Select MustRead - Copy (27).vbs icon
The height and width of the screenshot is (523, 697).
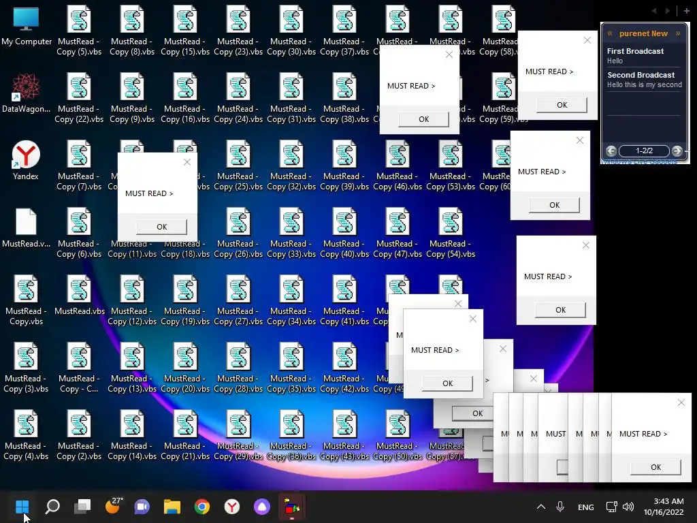coord(238,300)
